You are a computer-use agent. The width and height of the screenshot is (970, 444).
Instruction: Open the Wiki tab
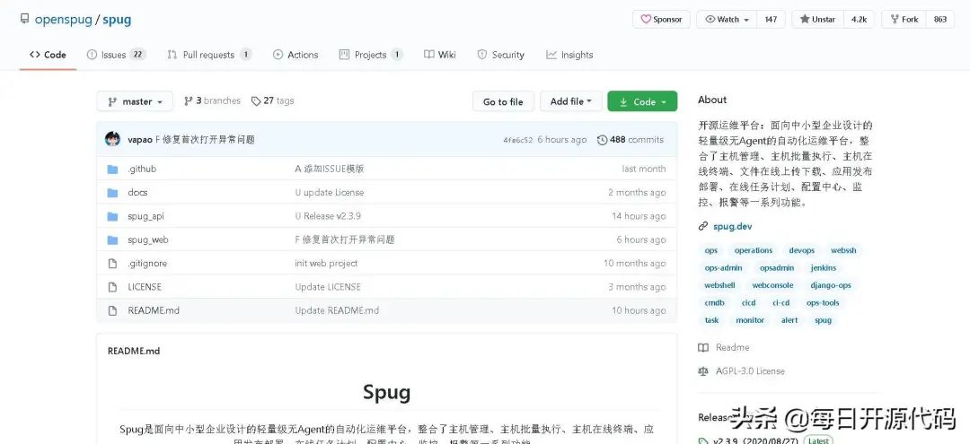pyautogui.click(x=440, y=55)
